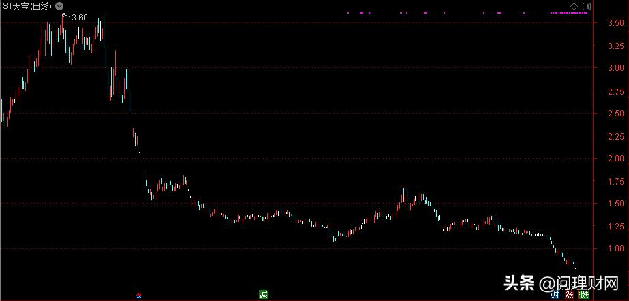
Task: Toggle the side panel icon at top right
Action: (x=585, y=6)
